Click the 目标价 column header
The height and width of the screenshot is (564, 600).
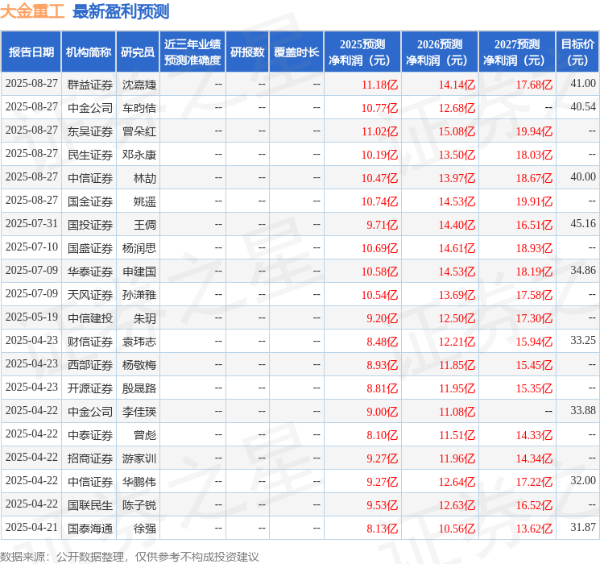[577, 52]
